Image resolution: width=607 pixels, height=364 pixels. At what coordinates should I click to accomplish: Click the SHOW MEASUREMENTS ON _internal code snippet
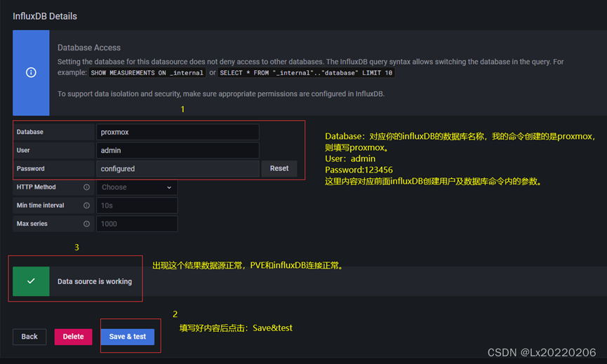point(147,73)
